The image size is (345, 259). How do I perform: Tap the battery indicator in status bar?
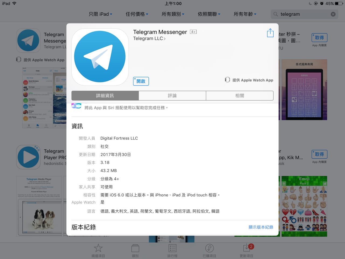click(339, 4)
